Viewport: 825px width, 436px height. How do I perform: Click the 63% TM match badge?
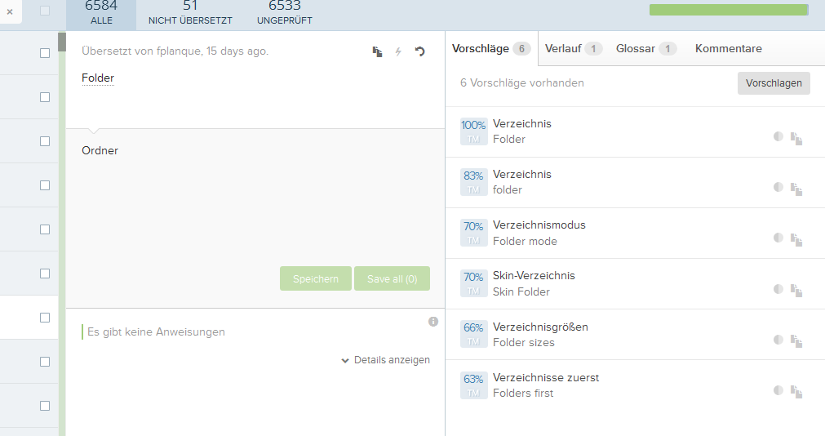coord(473,385)
